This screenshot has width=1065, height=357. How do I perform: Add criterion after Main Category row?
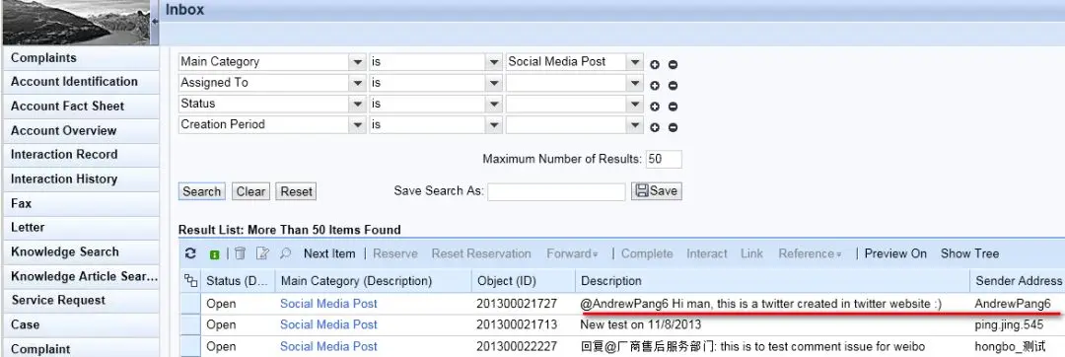pos(655,65)
